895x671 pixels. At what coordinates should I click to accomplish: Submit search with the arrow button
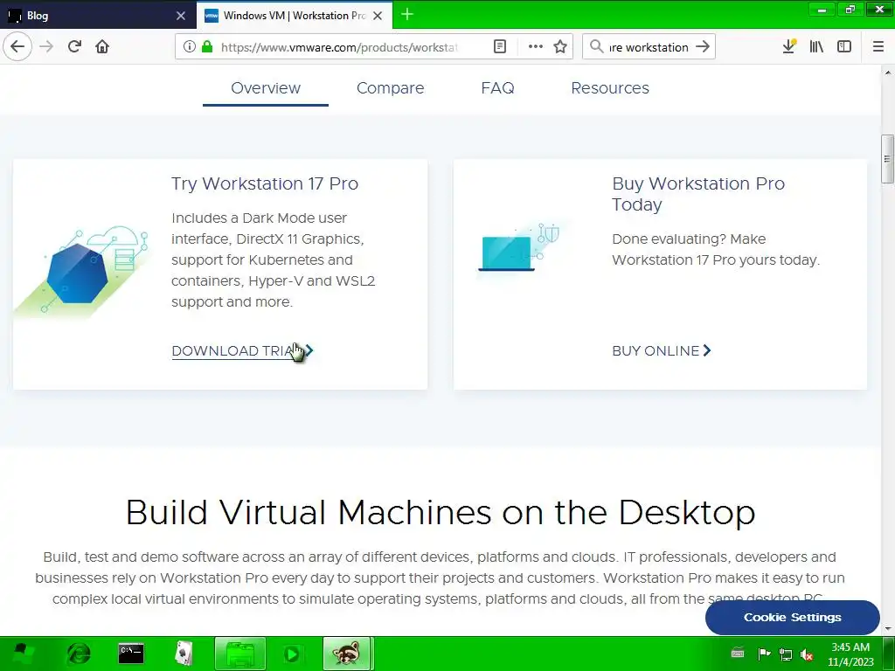[x=703, y=47]
